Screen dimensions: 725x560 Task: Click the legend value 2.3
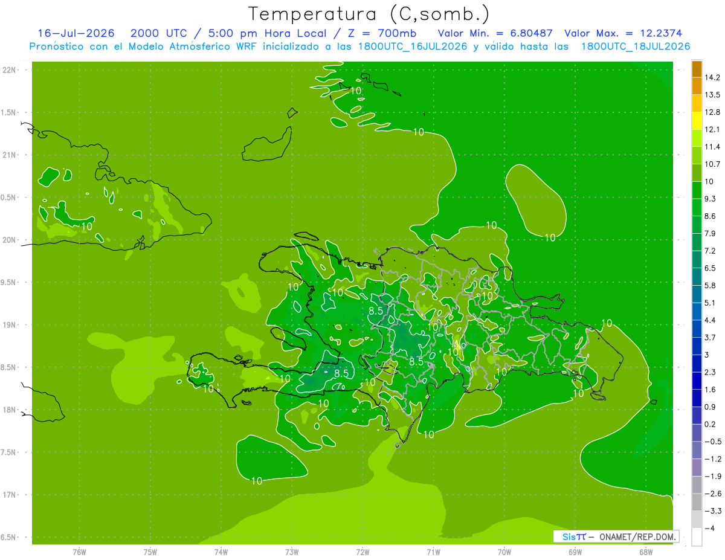(x=709, y=372)
